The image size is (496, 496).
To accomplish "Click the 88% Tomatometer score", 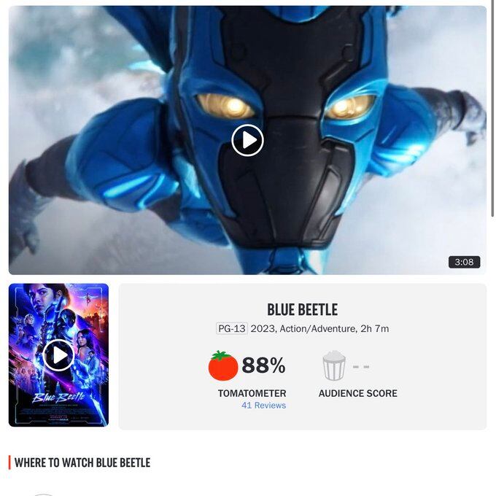I will tap(263, 365).
